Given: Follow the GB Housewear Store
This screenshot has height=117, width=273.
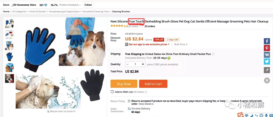Looking at the screenshot, I should (x=88, y=5).
